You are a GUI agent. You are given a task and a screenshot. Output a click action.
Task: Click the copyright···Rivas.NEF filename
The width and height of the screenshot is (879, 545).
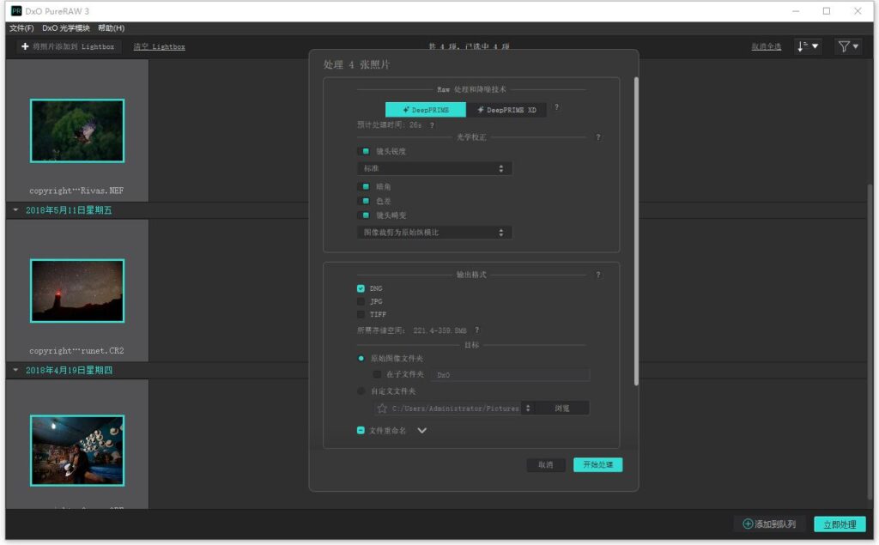point(76,191)
